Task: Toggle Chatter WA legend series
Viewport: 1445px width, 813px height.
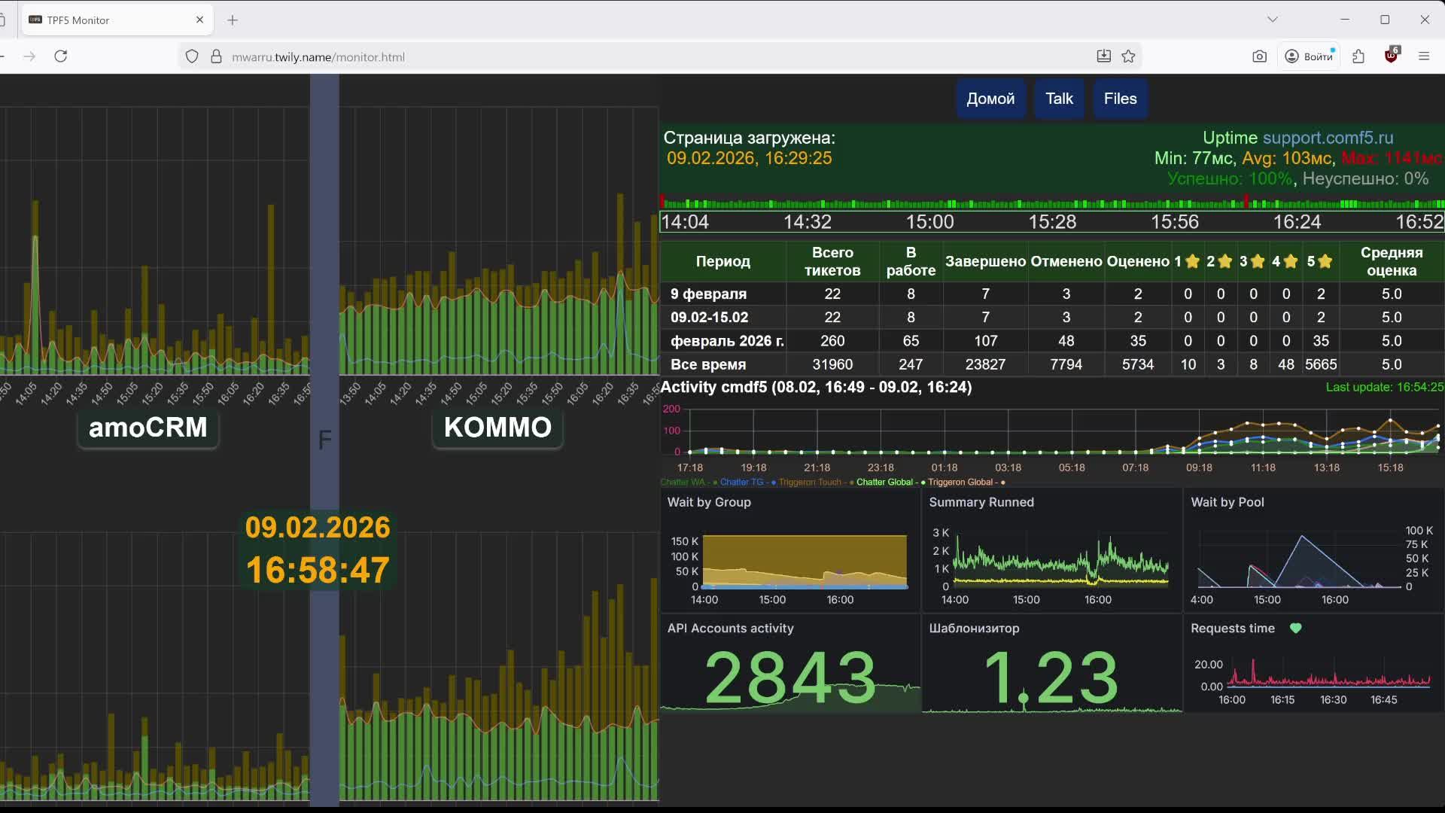Action: coord(683,483)
